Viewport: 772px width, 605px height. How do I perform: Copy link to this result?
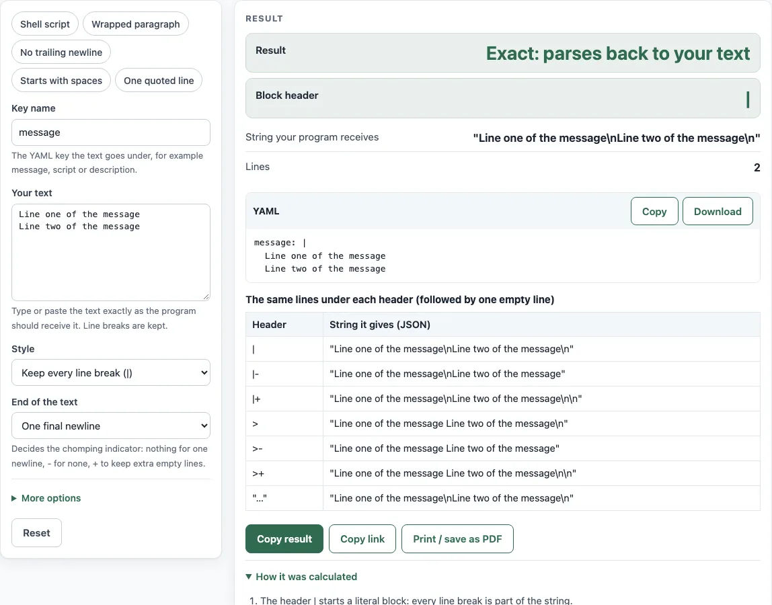(362, 538)
